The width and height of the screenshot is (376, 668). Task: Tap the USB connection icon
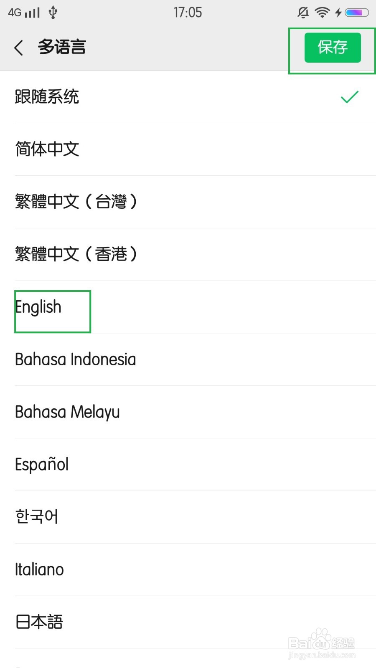pos(53,13)
